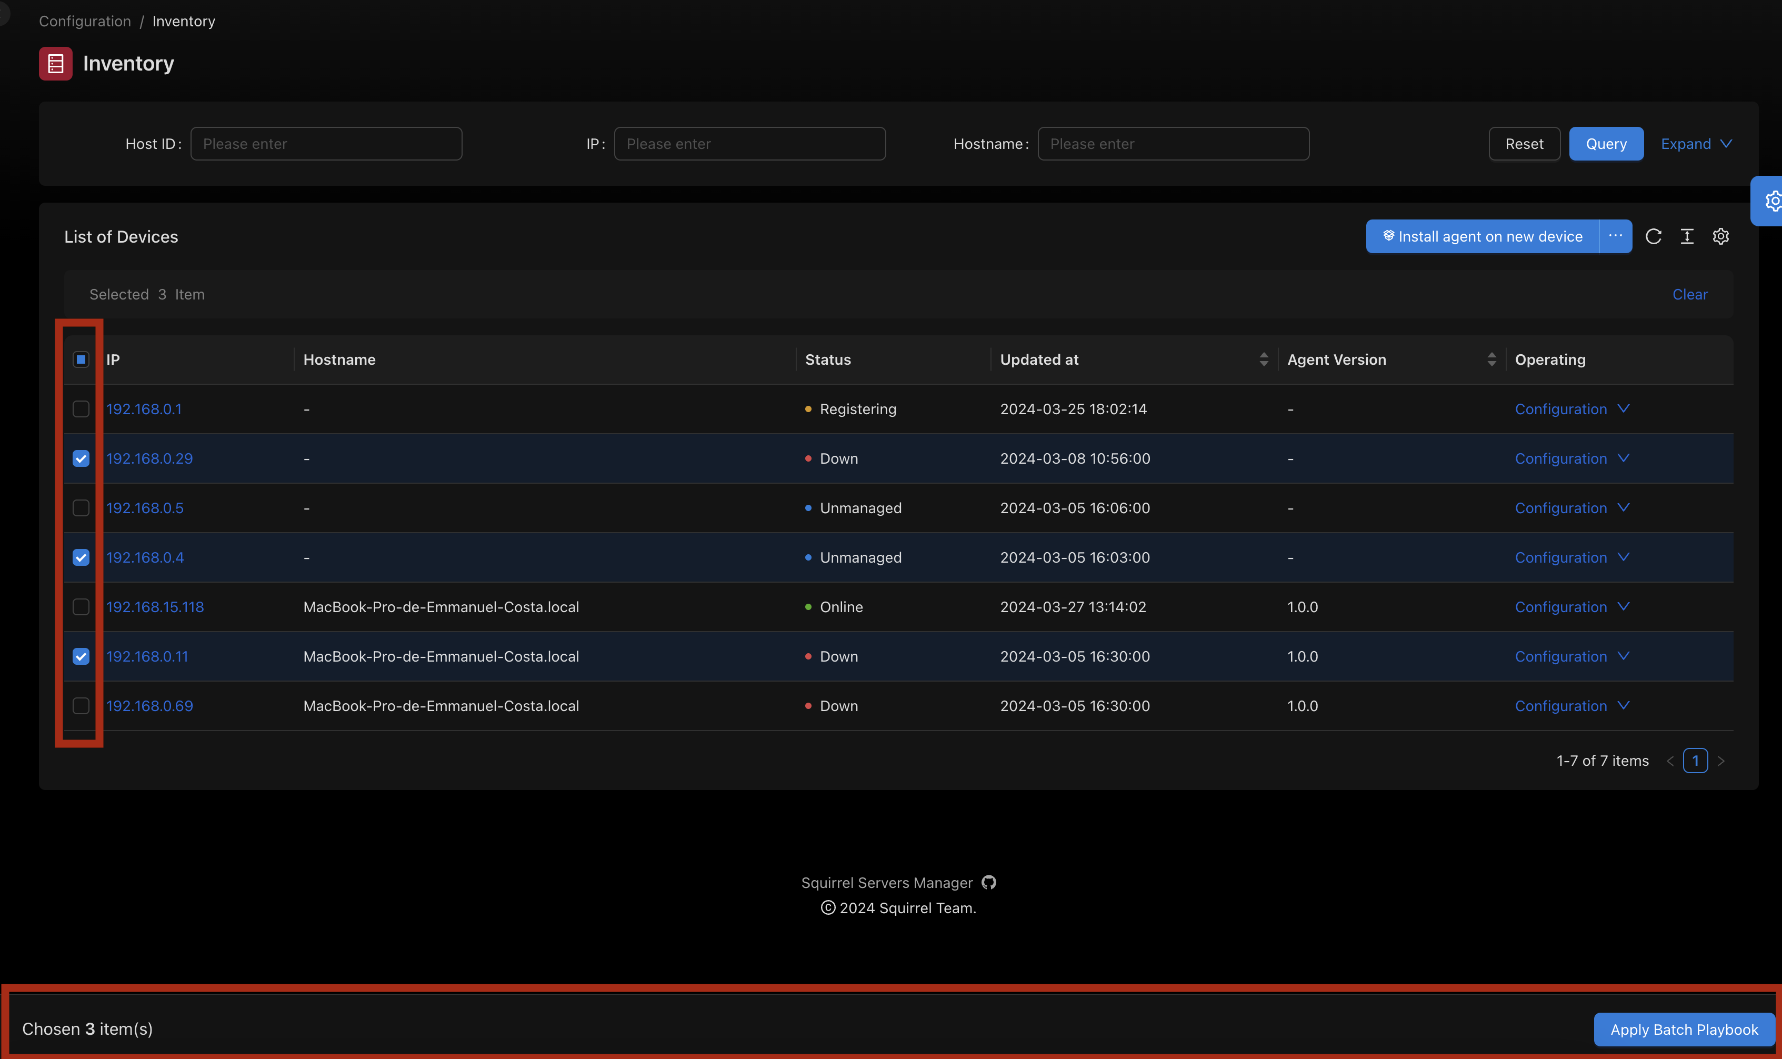The height and width of the screenshot is (1059, 1782).
Task: Open Configuration dropdown arrow for 192.168.0.5
Action: (1623, 507)
